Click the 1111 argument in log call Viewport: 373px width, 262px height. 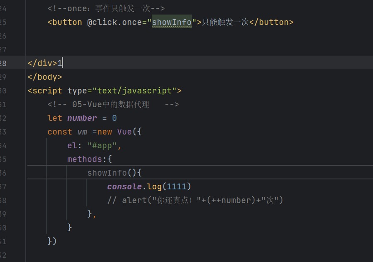coord(176,186)
